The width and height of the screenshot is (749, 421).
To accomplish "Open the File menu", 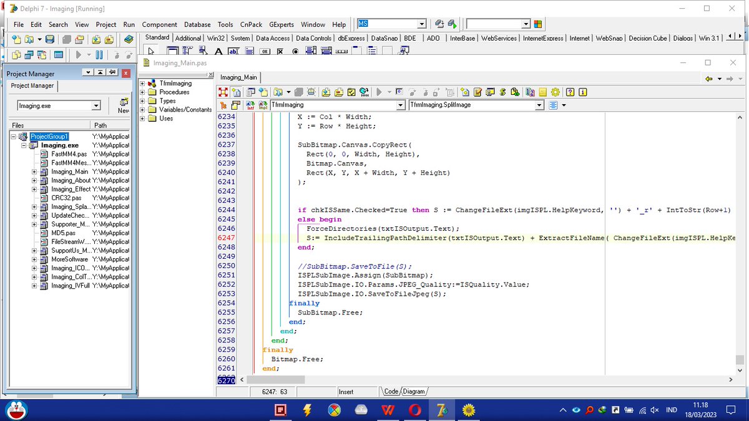I will coord(19,24).
